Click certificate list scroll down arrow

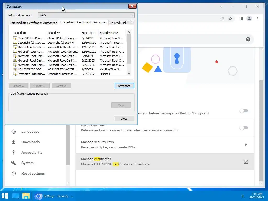point(129,74)
